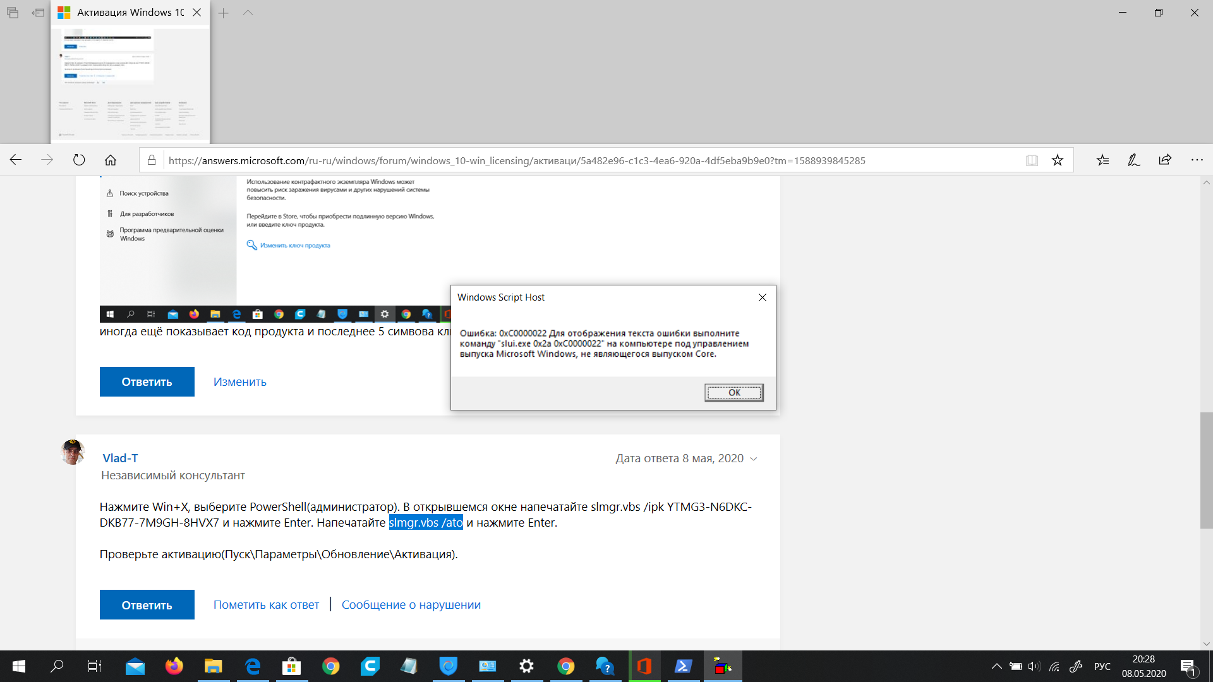The width and height of the screenshot is (1213, 682).
Task: Open volume control tray icon
Action: (1034, 666)
